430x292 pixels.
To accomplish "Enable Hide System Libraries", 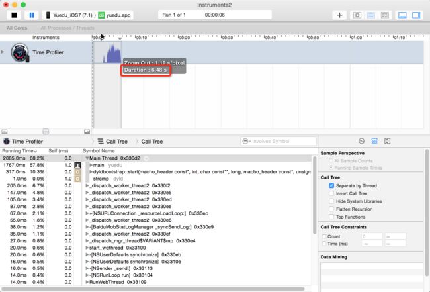I will coord(331,201).
